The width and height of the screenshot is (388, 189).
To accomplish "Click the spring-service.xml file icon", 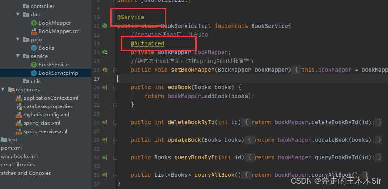I will pyautogui.click(x=19, y=131).
